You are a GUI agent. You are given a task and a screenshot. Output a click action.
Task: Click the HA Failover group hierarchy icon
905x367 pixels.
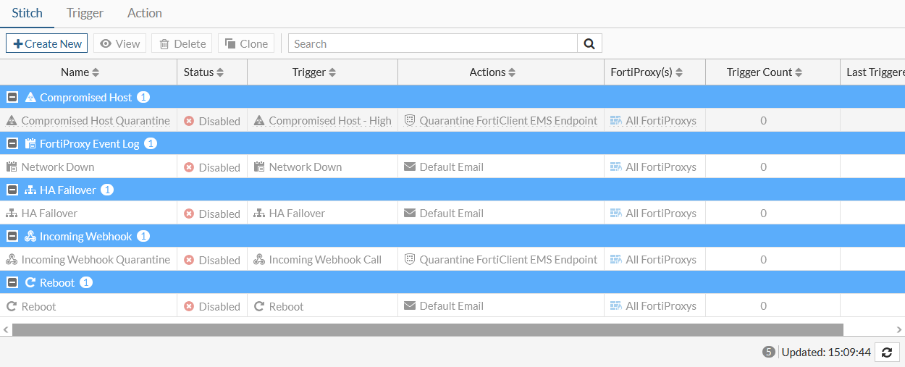[30, 190]
